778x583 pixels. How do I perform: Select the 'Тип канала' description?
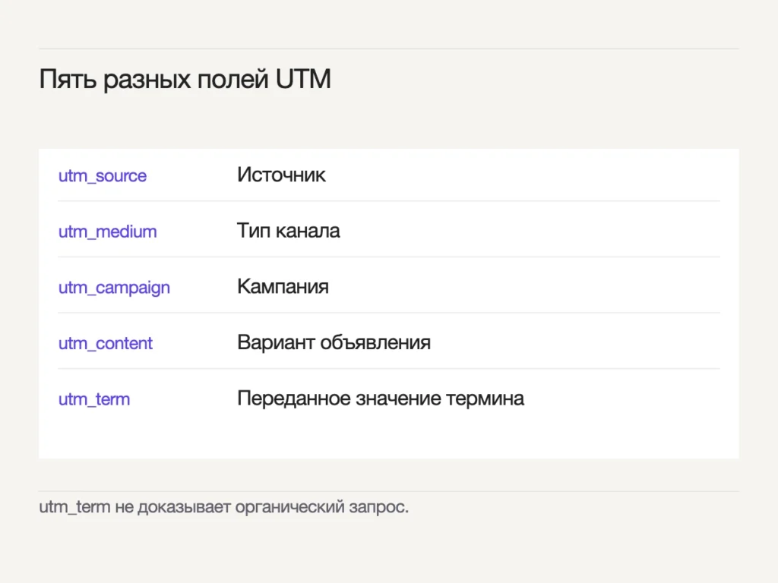[288, 231]
